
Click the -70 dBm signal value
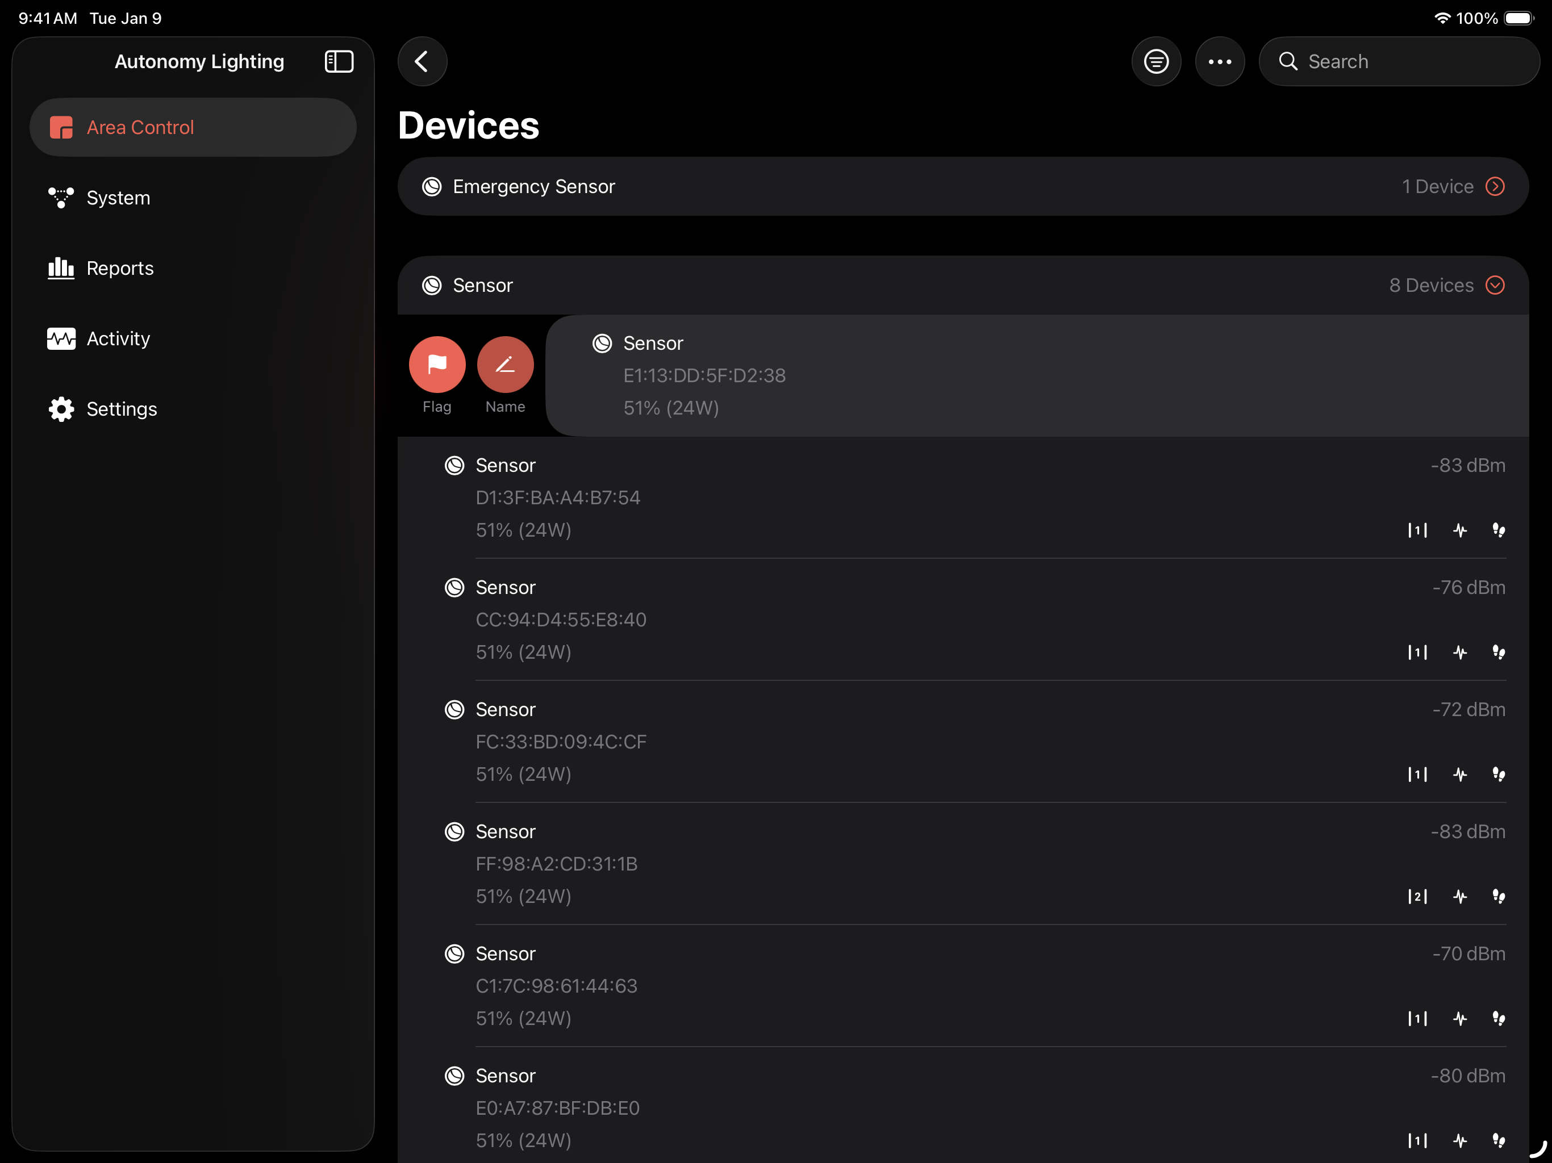tap(1468, 953)
